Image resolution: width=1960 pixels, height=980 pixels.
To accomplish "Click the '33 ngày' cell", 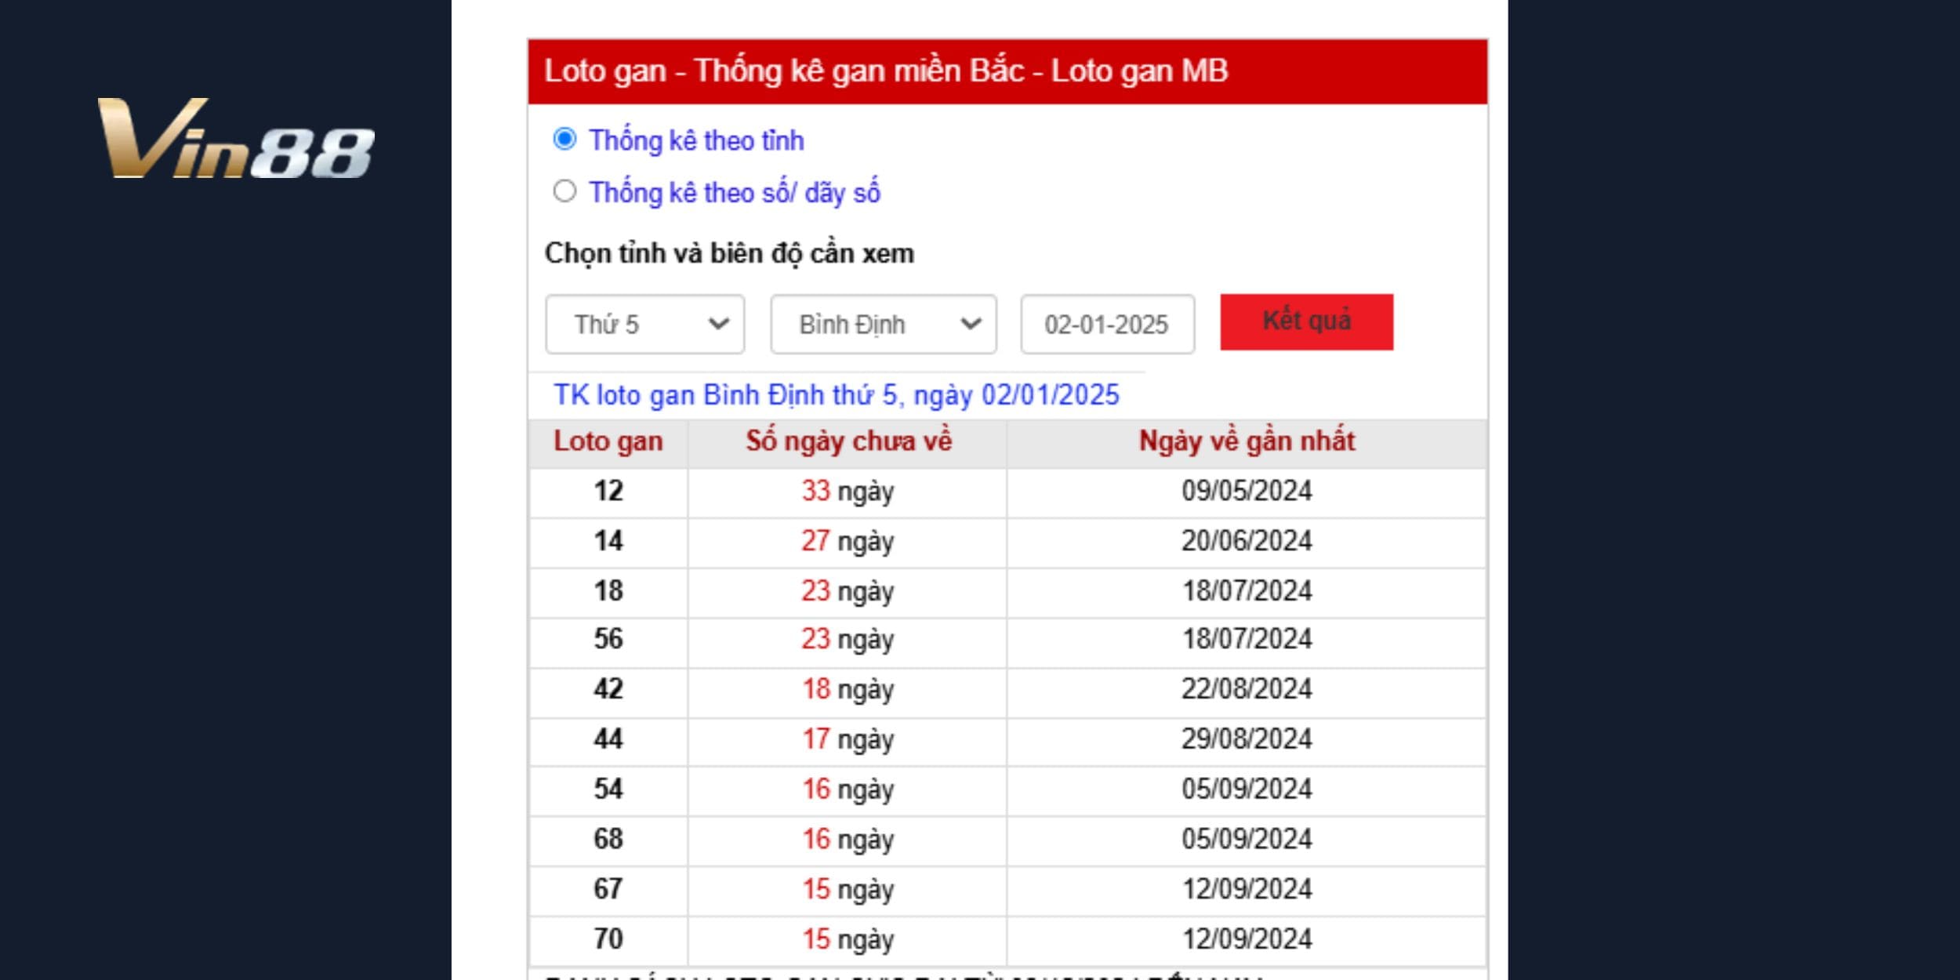I will click(848, 492).
